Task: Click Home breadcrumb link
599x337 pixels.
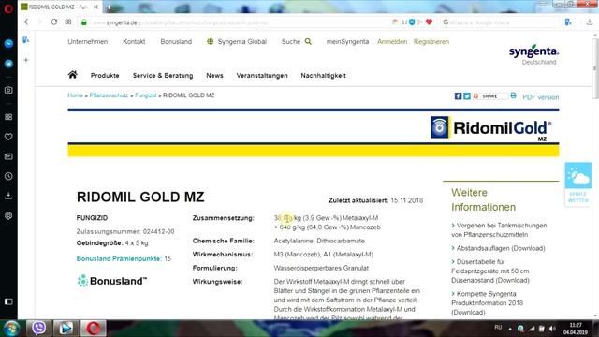Action: coord(75,95)
